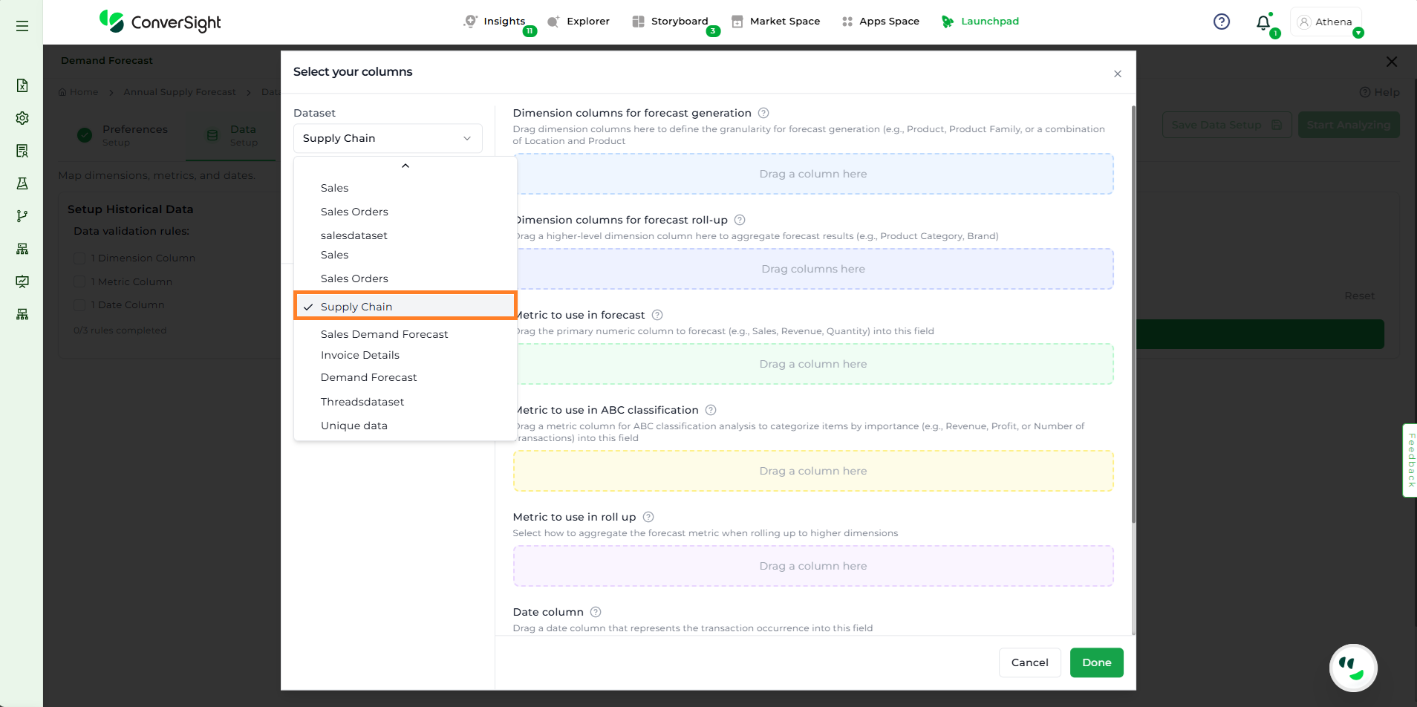Click the help question mark icon in header
Screen dimensions: 1417x707
(x=1221, y=22)
